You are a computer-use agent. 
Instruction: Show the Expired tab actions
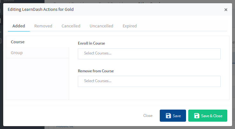pyautogui.click(x=130, y=26)
